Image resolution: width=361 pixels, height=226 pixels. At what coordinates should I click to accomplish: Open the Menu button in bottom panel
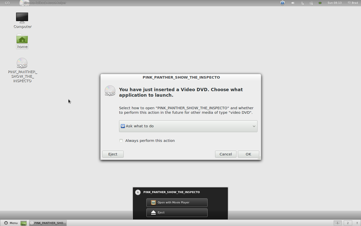(x=11, y=223)
